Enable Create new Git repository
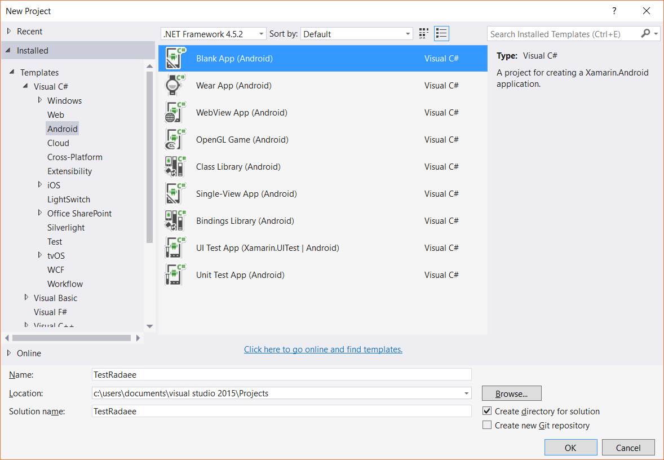This screenshot has width=664, height=460. point(488,426)
